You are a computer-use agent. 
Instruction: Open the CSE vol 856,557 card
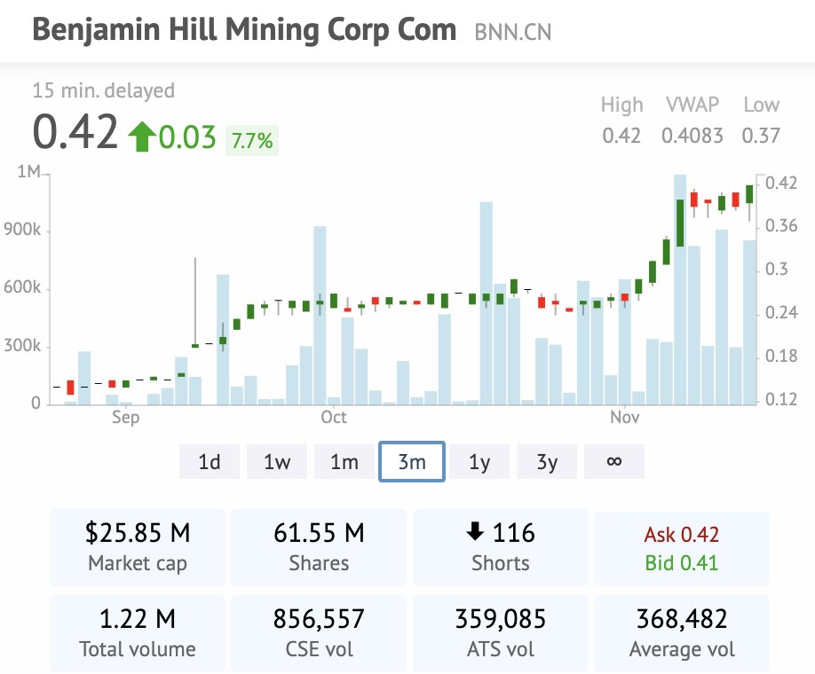click(x=319, y=633)
